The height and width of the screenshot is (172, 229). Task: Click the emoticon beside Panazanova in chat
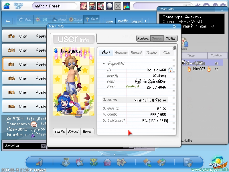tap(34, 124)
